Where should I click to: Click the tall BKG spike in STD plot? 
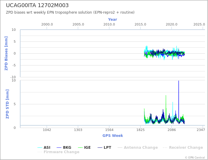coord(179,99)
